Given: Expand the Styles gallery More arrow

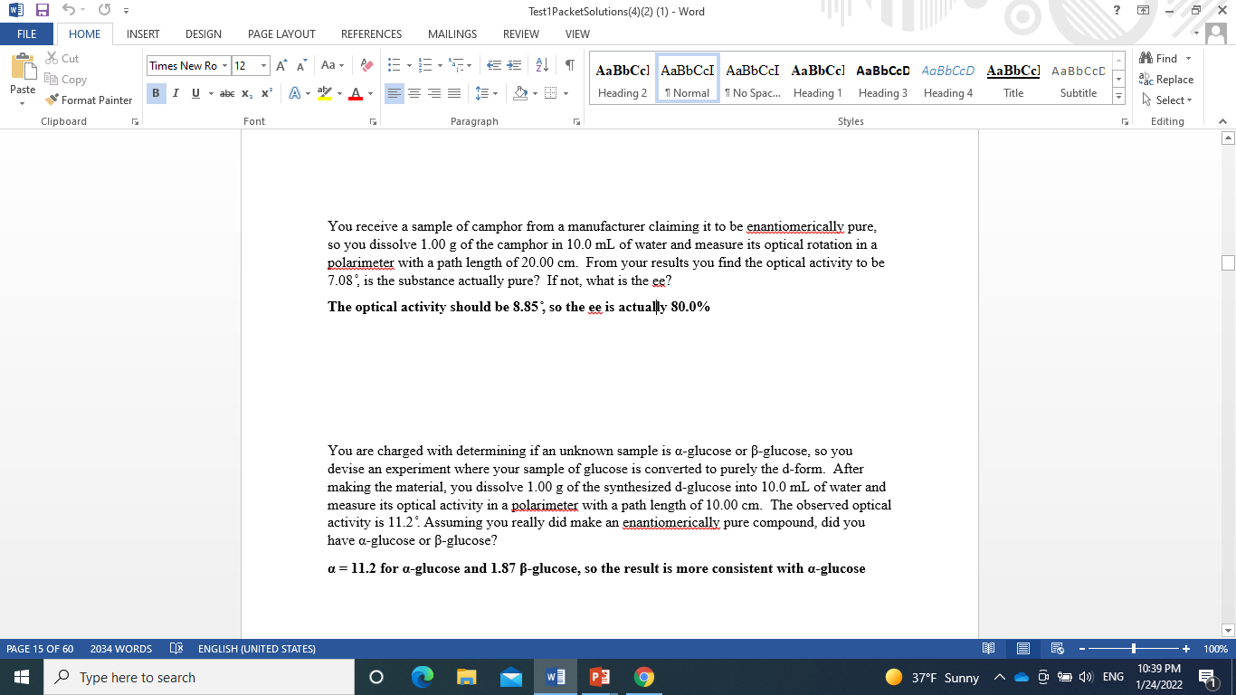Looking at the screenshot, I should [1117, 98].
